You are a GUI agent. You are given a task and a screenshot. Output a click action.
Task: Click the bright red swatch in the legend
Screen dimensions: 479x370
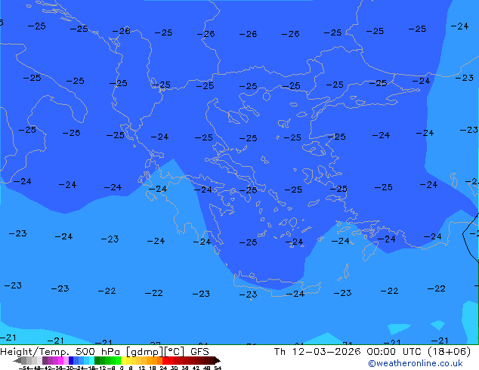(x=165, y=360)
